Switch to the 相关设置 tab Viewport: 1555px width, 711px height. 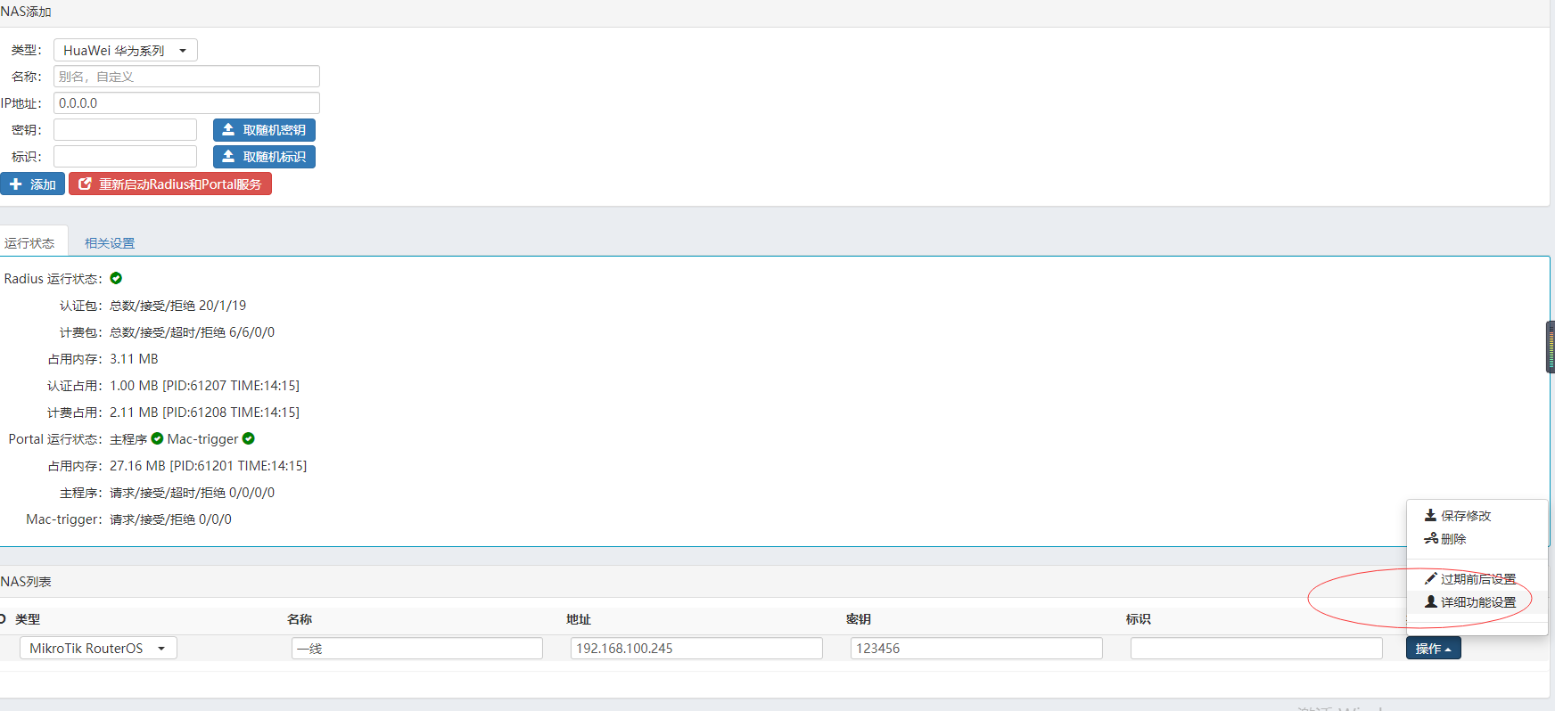point(110,243)
